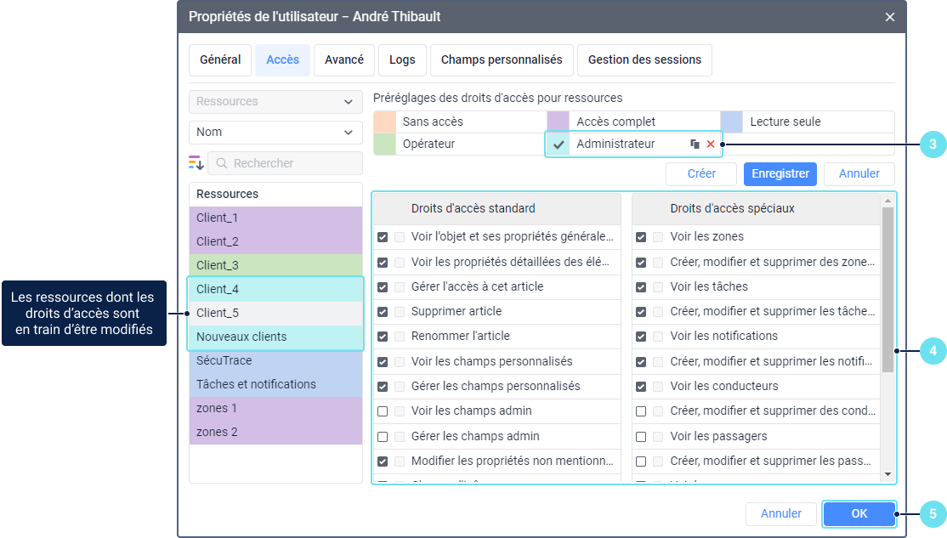Switch to the Général tab
This screenshot has height=538, width=947.
click(220, 60)
